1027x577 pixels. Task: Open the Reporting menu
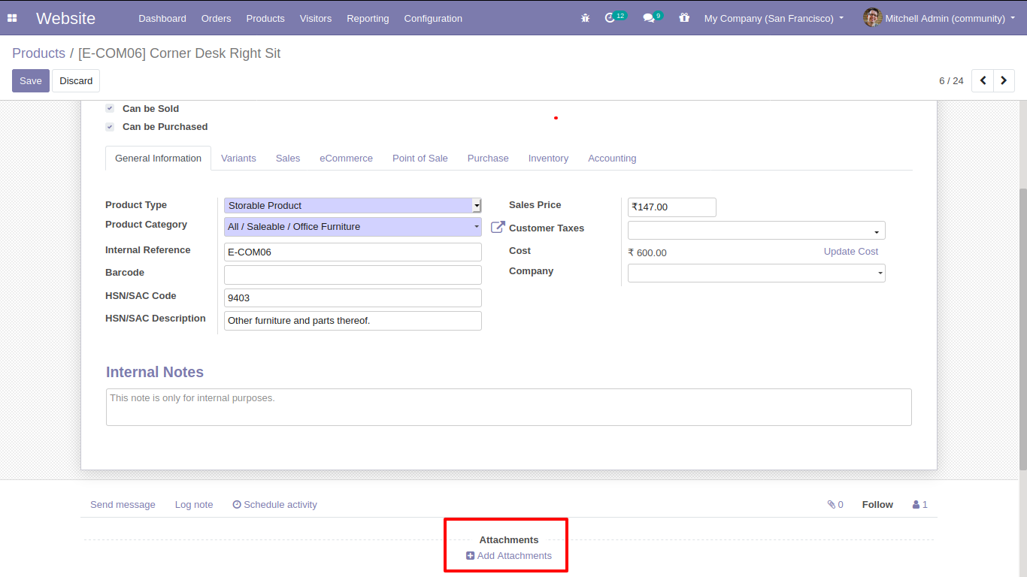click(368, 18)
